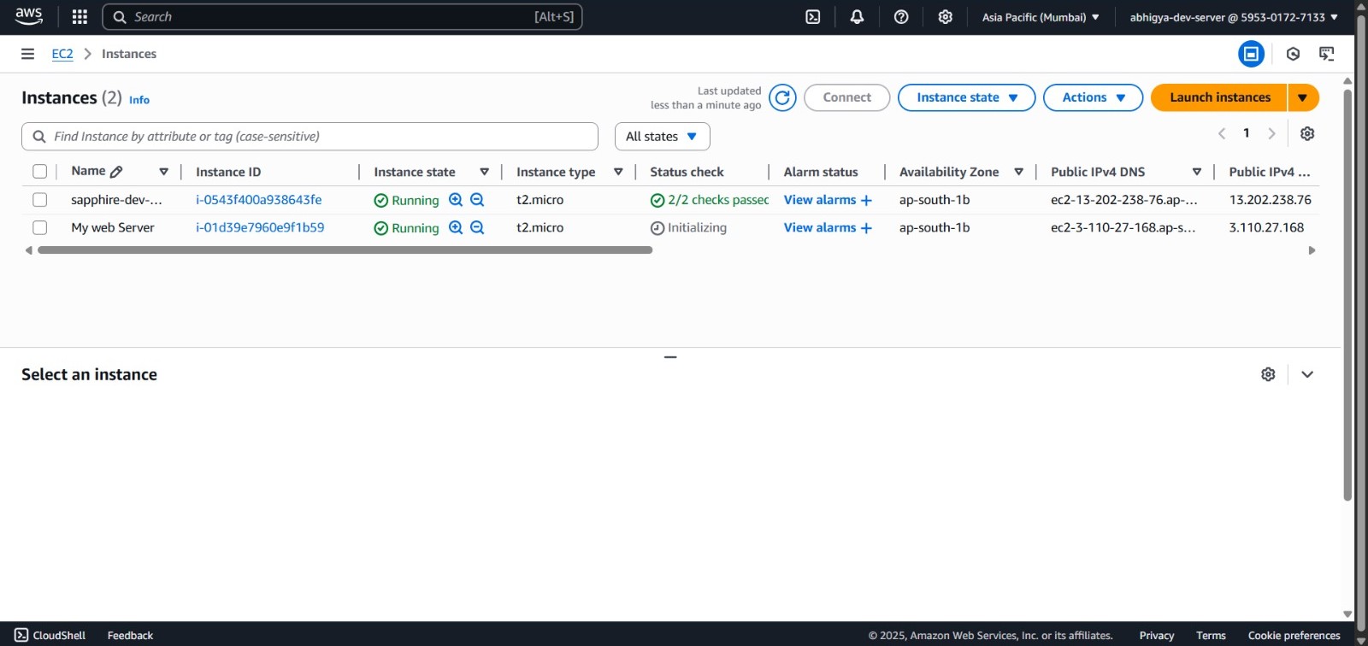Collapse the Select an instance panel chevron
This screenshot has width=1368, height=646.
(x=1307, y=374)
